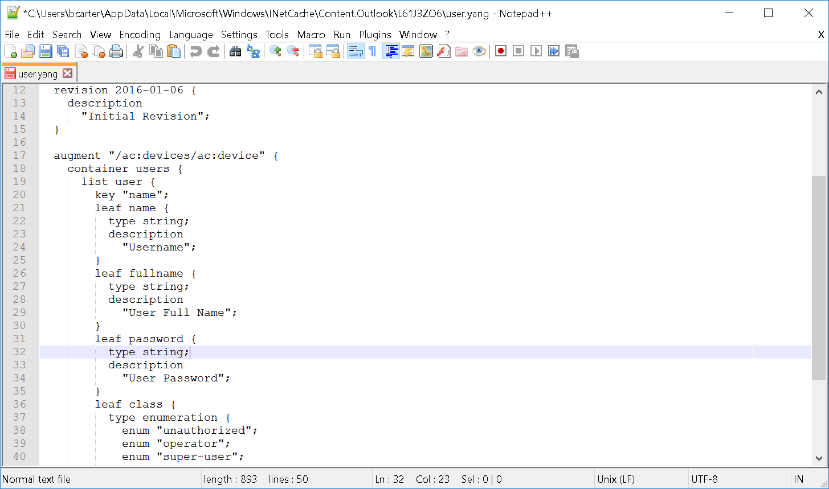Toggle synchronized horizontal scrolling
829x489 pixels.
click(333, 51)
